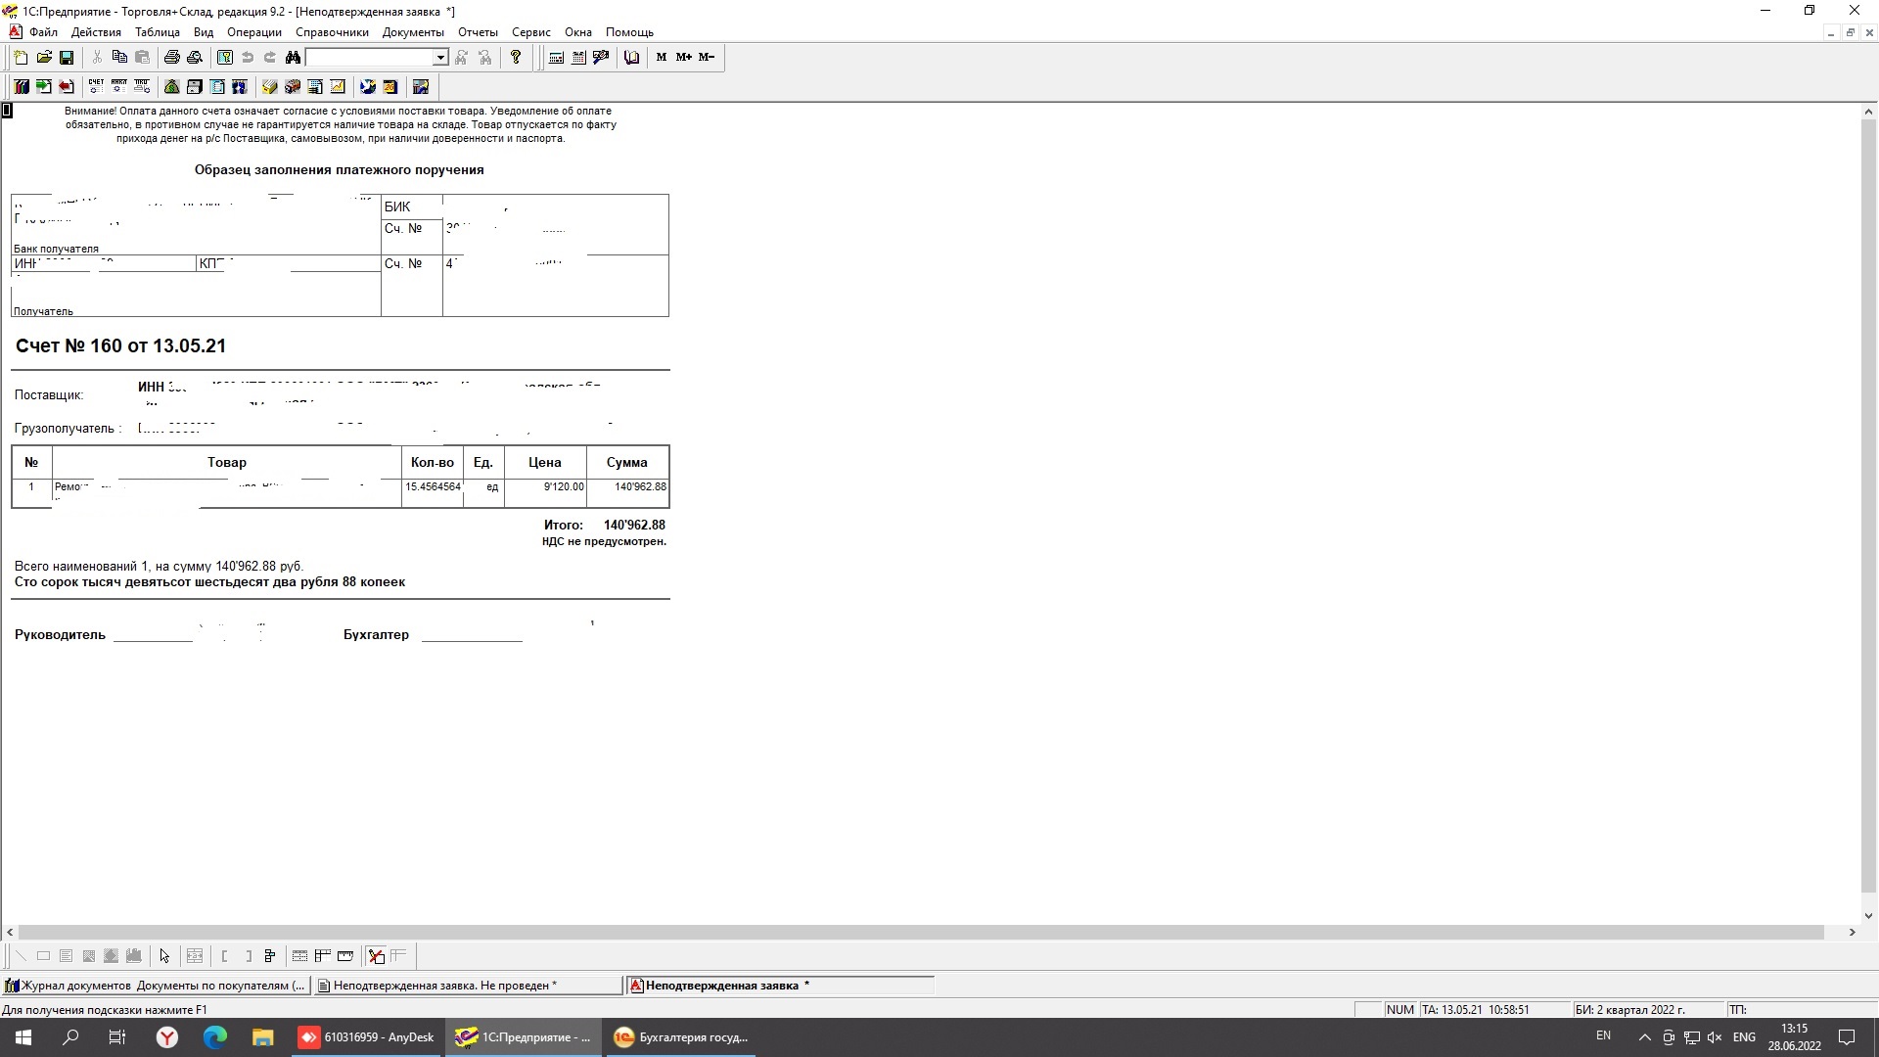
Task: Toggle the view-only pencil mode button
Action: (x=376, y=956)
